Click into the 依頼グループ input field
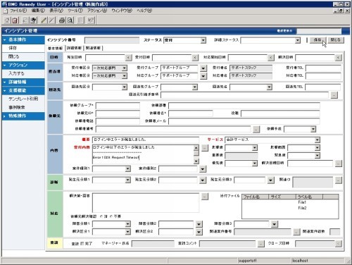The width and height of the screenshot is (352, 265). click(x=118, y=106)
